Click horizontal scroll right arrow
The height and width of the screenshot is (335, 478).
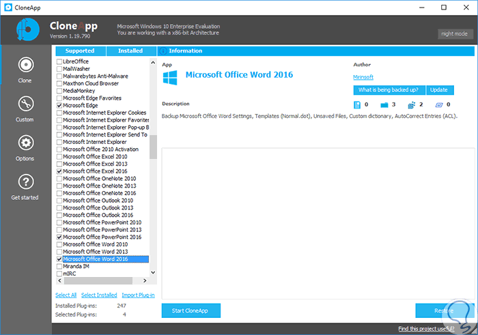point(145,280)
